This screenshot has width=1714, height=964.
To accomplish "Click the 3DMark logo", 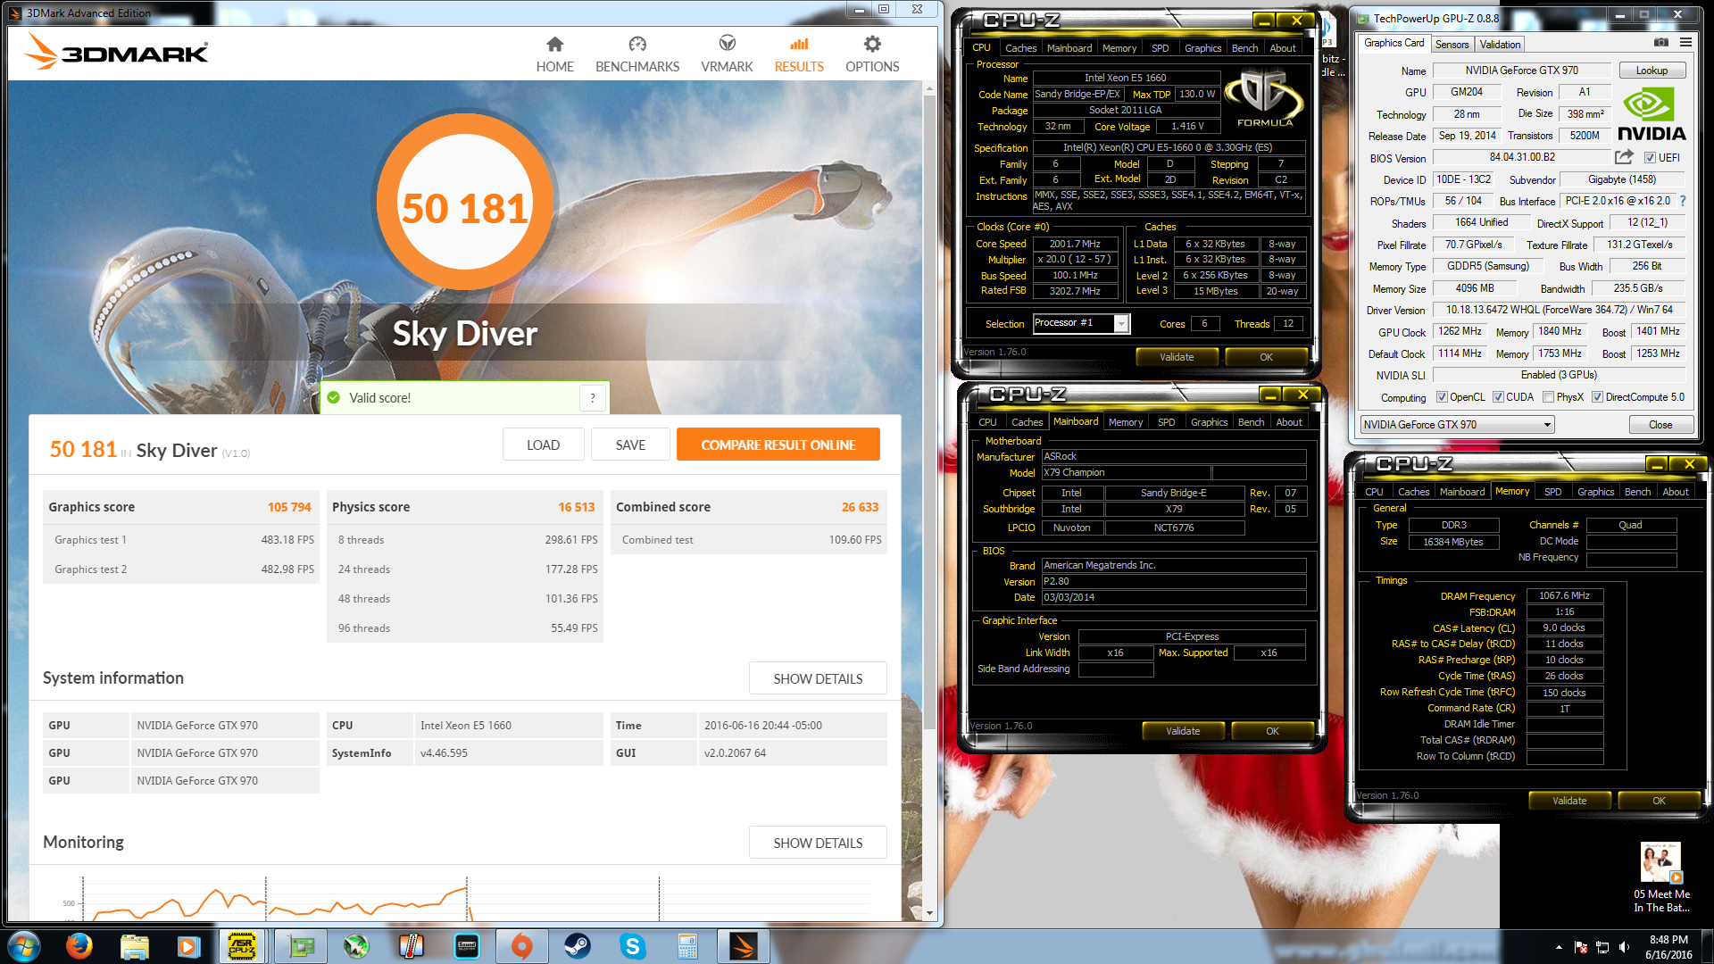I will (116, 52).
